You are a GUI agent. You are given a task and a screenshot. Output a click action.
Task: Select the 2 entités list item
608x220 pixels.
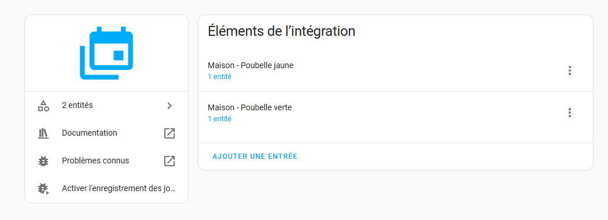coord(106,106)
